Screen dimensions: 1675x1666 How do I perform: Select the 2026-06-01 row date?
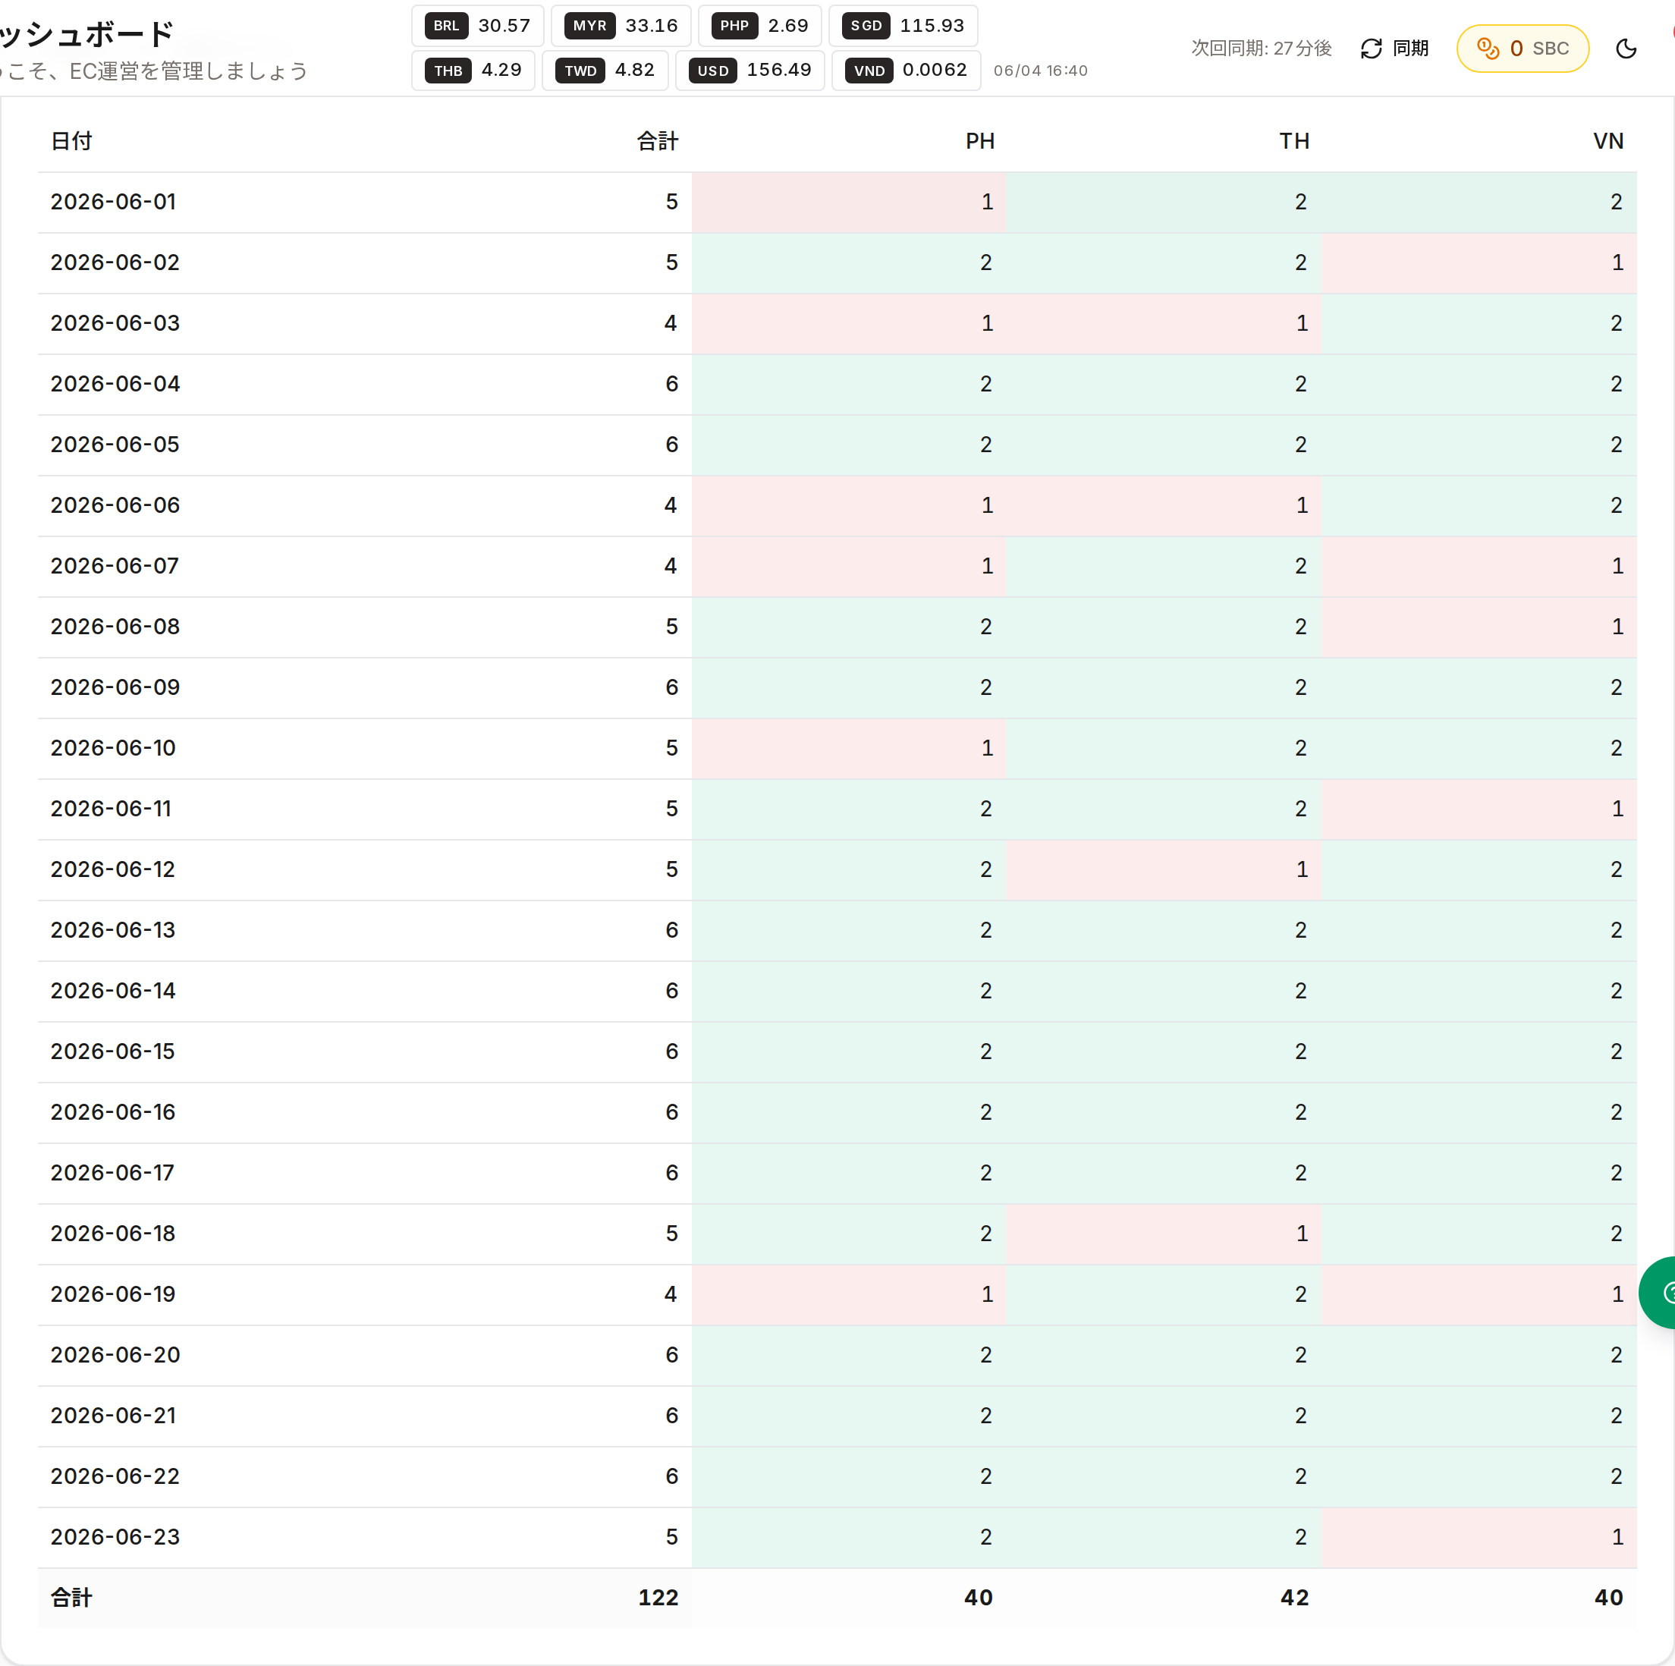(114, 202)
